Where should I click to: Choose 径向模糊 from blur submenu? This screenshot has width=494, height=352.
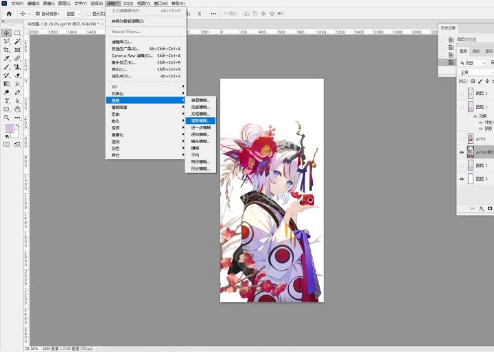click(x=200, y=135)
